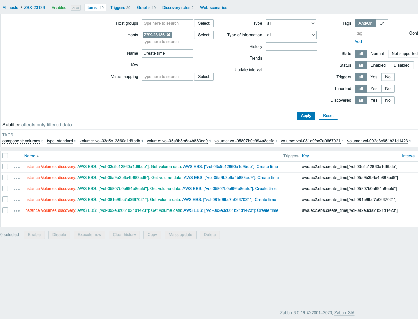Set State filter to Not supported

(404, 54)
